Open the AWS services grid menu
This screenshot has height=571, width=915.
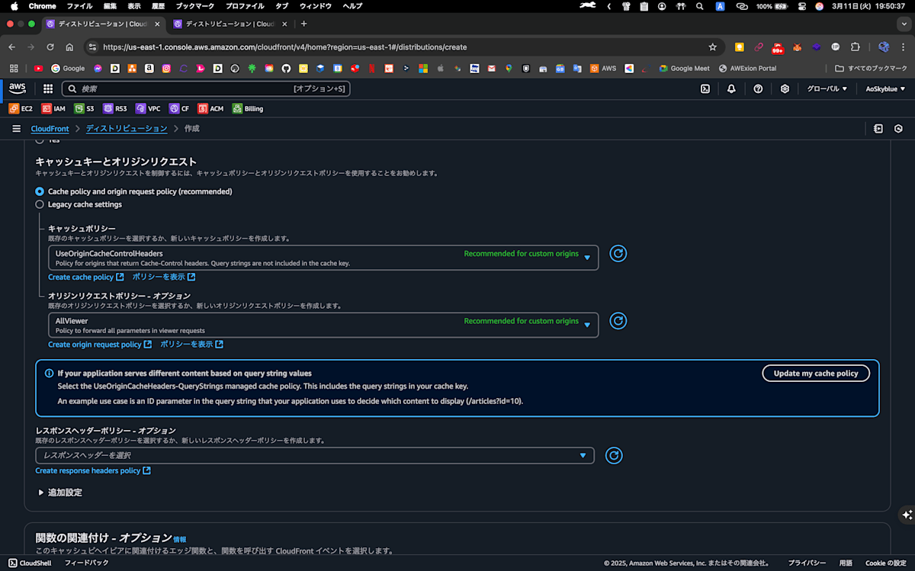[48, 88]
